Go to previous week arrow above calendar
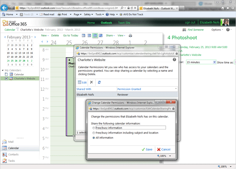Image resolution: width=236 pixels, height=169 pixels. pos(42,41)
